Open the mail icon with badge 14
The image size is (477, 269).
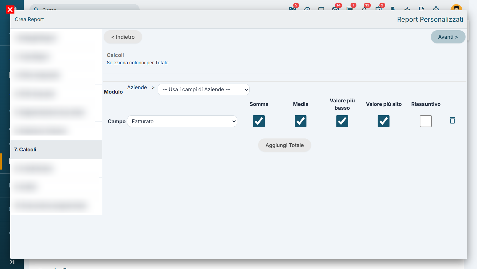[x=336, y=9]
